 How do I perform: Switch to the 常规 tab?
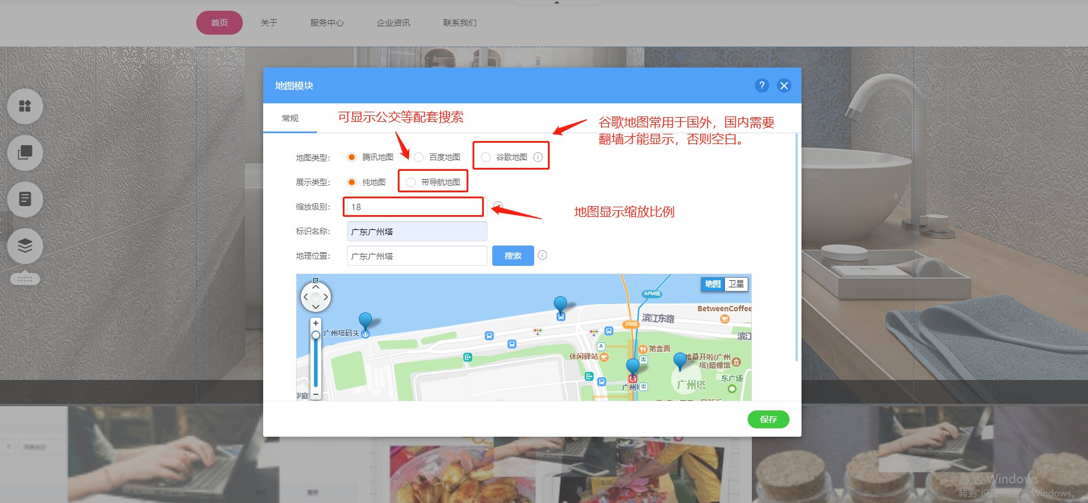(x=290, y=118)
